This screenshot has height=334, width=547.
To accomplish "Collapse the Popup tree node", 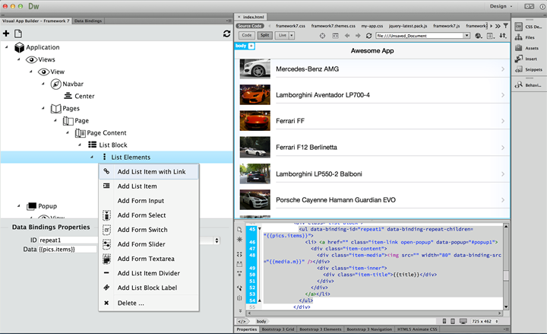I will pos(18,205).
